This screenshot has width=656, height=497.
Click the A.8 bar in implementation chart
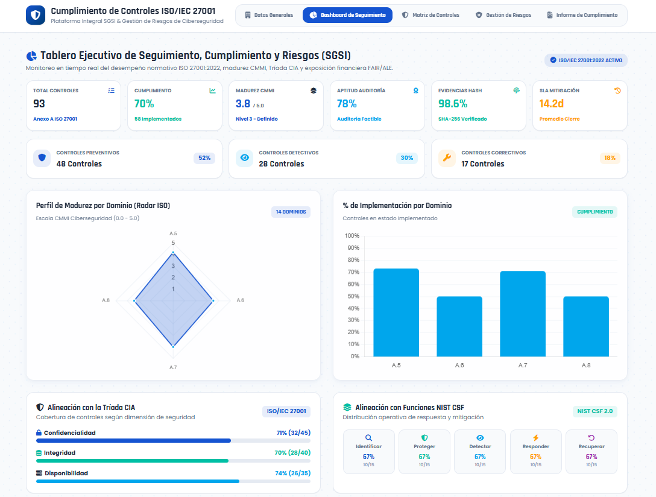tap(585, 326)
